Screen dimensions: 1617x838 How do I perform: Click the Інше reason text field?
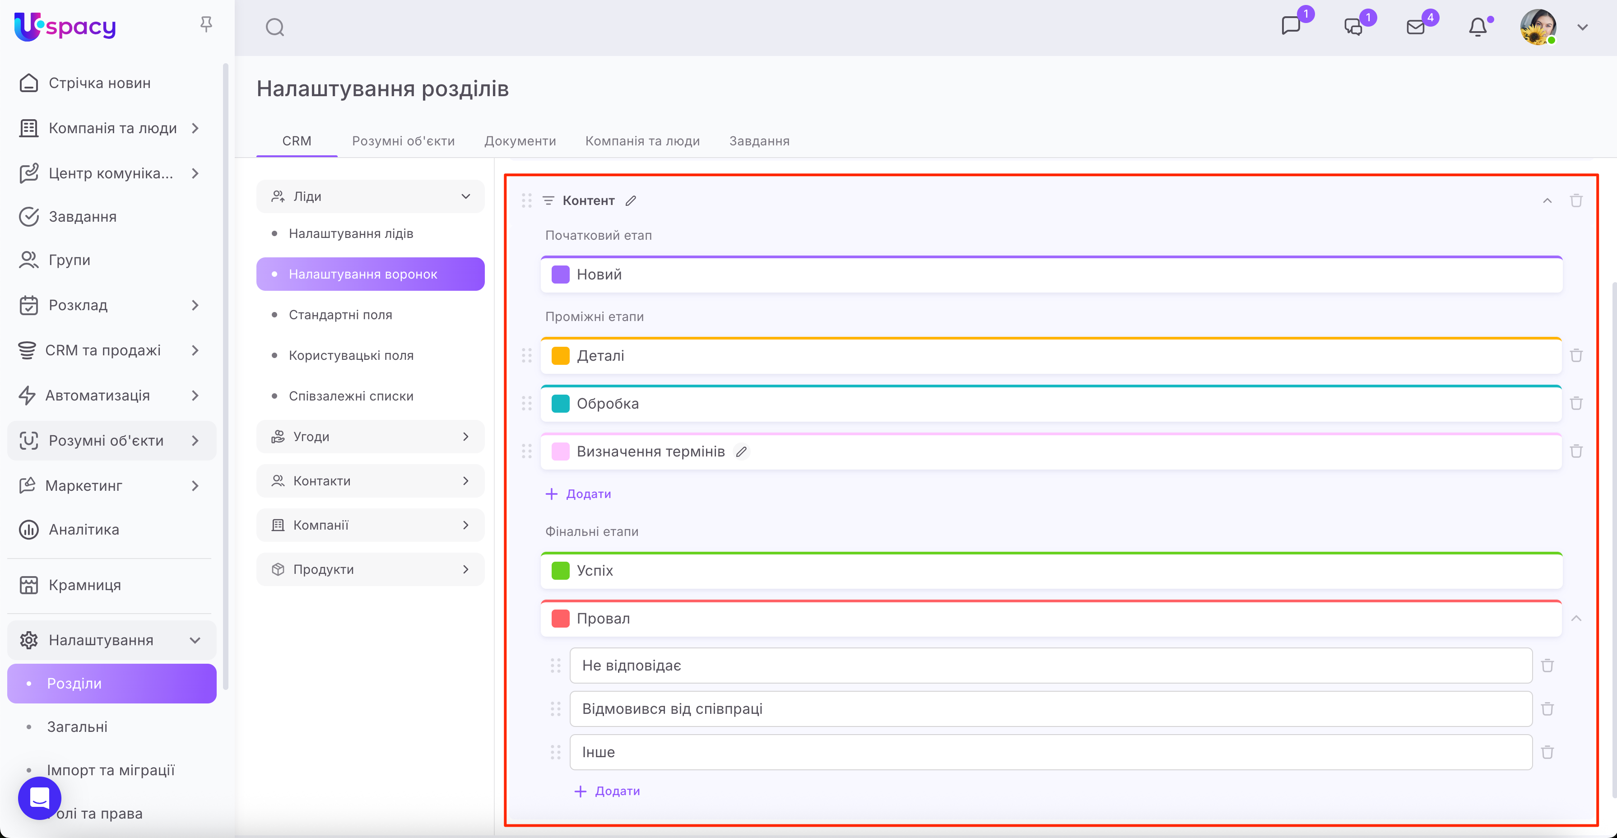pyautogui.click(x=1050, y=752)
